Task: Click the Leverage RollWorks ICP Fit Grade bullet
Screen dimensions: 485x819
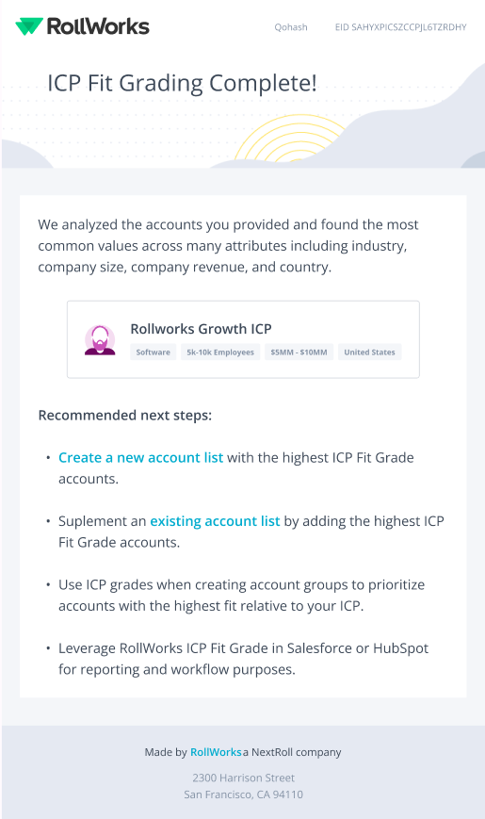Action: coord(243,659)
